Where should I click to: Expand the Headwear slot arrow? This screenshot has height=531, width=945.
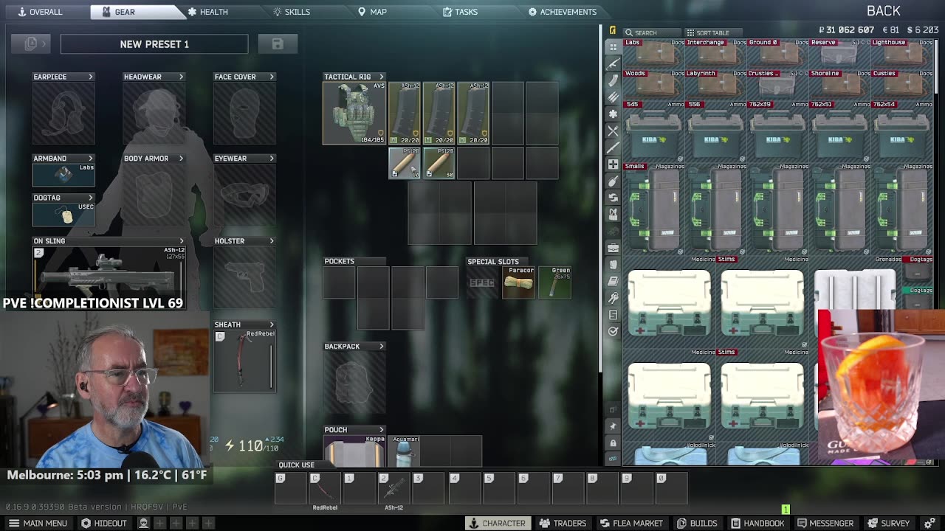click(182, 77)
